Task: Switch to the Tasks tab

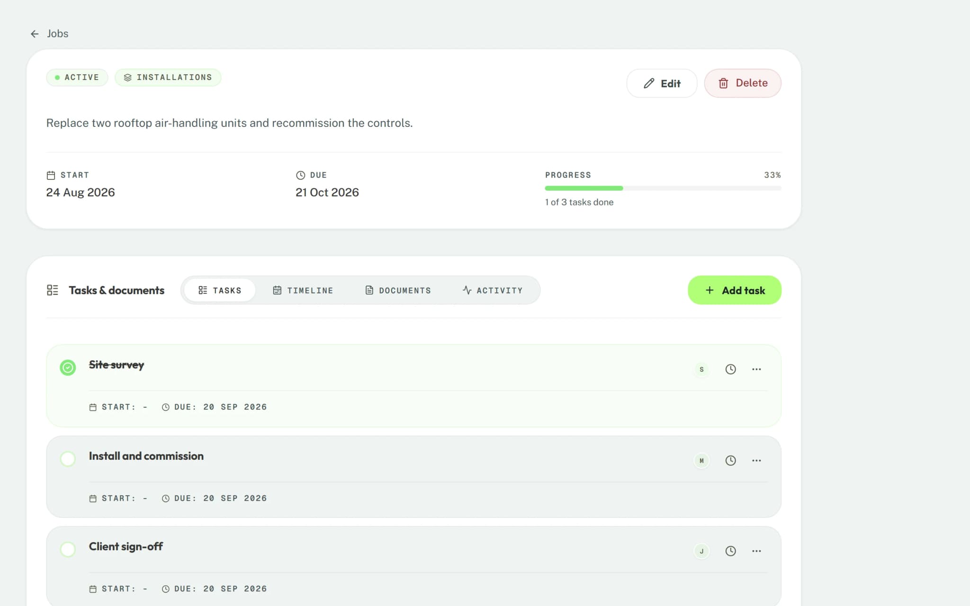Action: coord(220,290)
